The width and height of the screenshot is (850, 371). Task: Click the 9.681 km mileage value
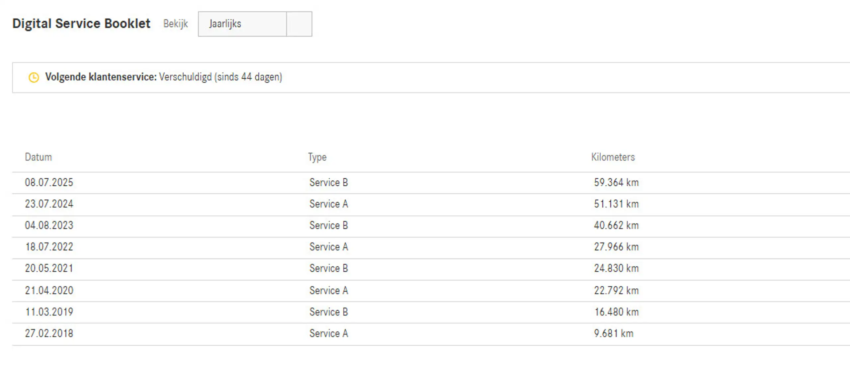click(x=614, y=333)
